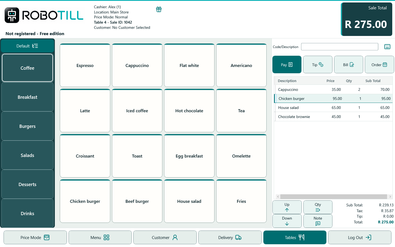Click the Qty column header
The image size is (395, 247).
[x=349, y=81]
